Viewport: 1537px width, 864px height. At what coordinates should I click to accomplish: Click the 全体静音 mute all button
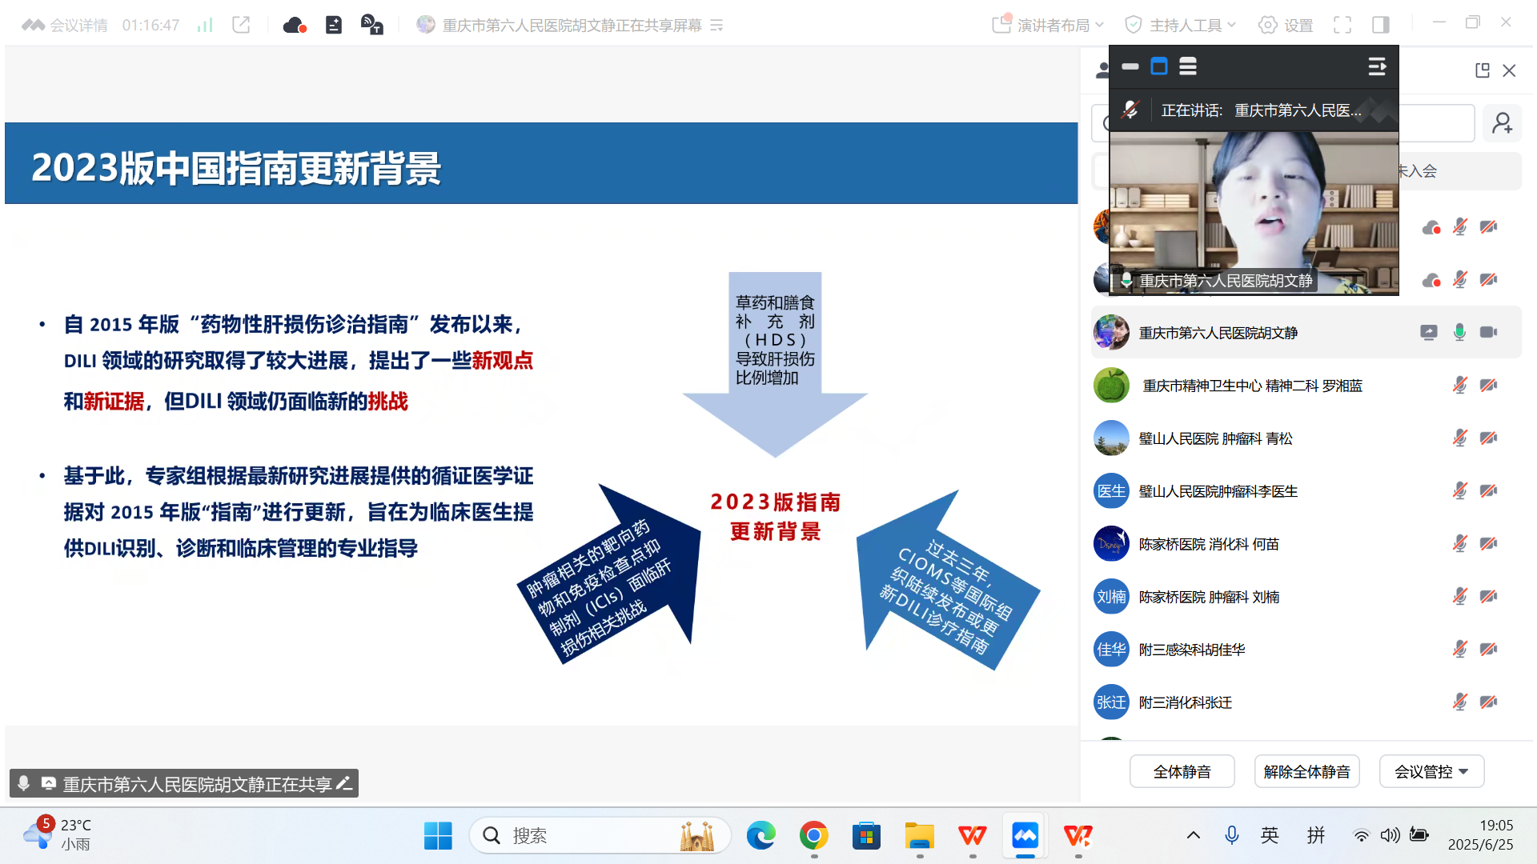(x=1182, y=771)
